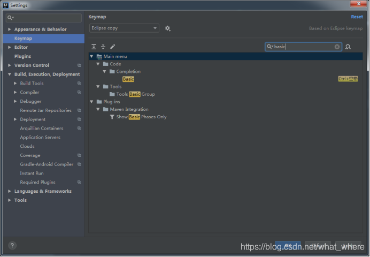Viewport: 370px width, 257px height.
Task: Click the Ctrl+空格 shortcut label
Action: [x=348, y=79]
